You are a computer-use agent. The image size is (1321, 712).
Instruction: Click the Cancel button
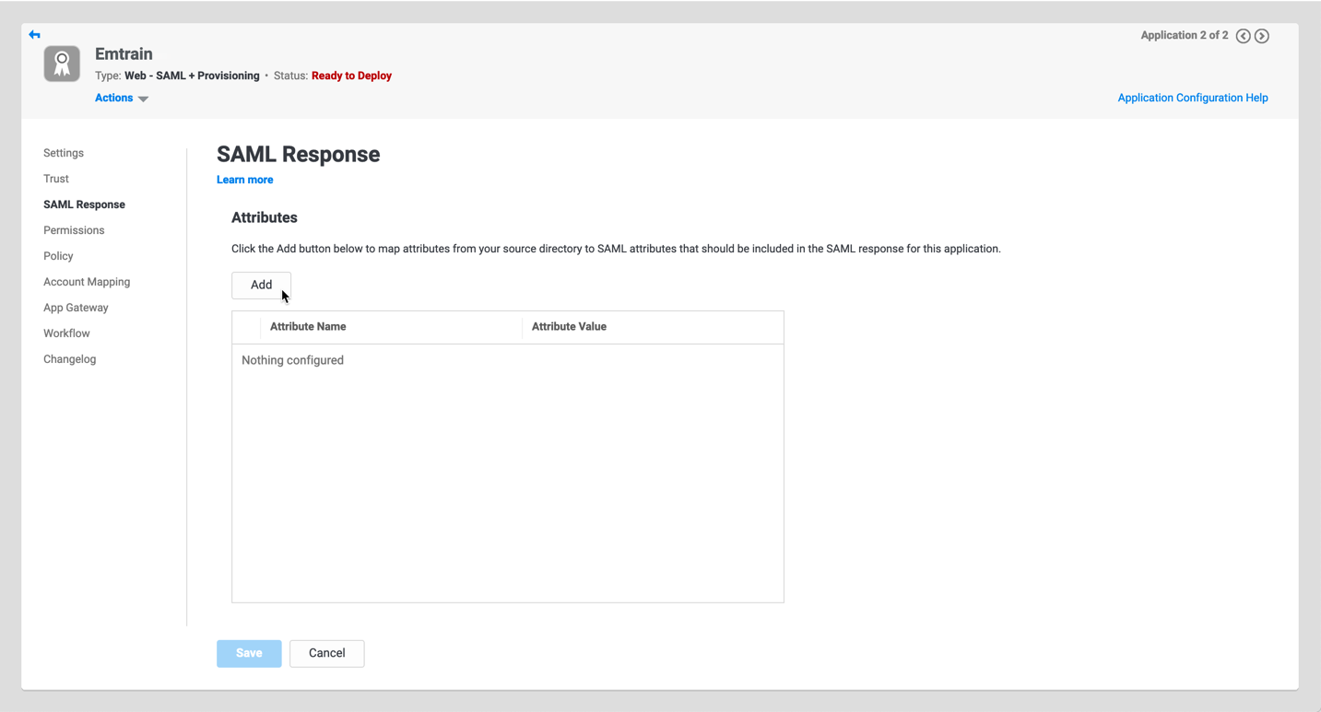pyautogui.click(x=326, y=653)
